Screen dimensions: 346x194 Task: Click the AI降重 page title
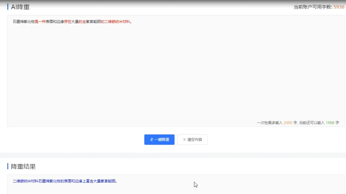coord(20,7)
